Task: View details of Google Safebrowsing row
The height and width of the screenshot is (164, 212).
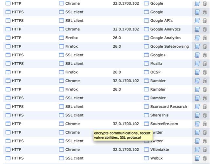Action: 197,47
